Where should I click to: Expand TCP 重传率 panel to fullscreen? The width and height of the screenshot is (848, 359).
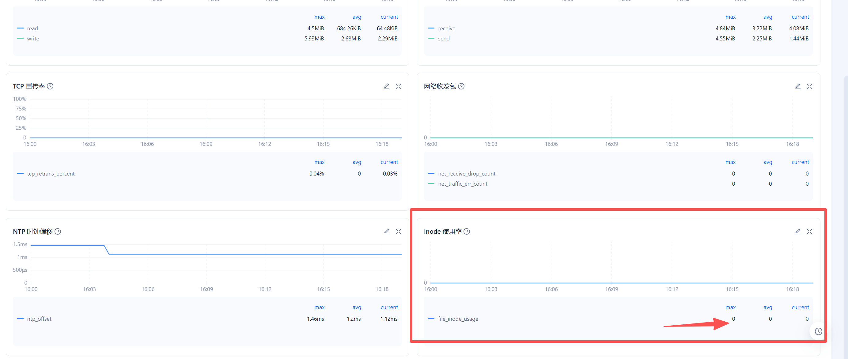(398, 86)
